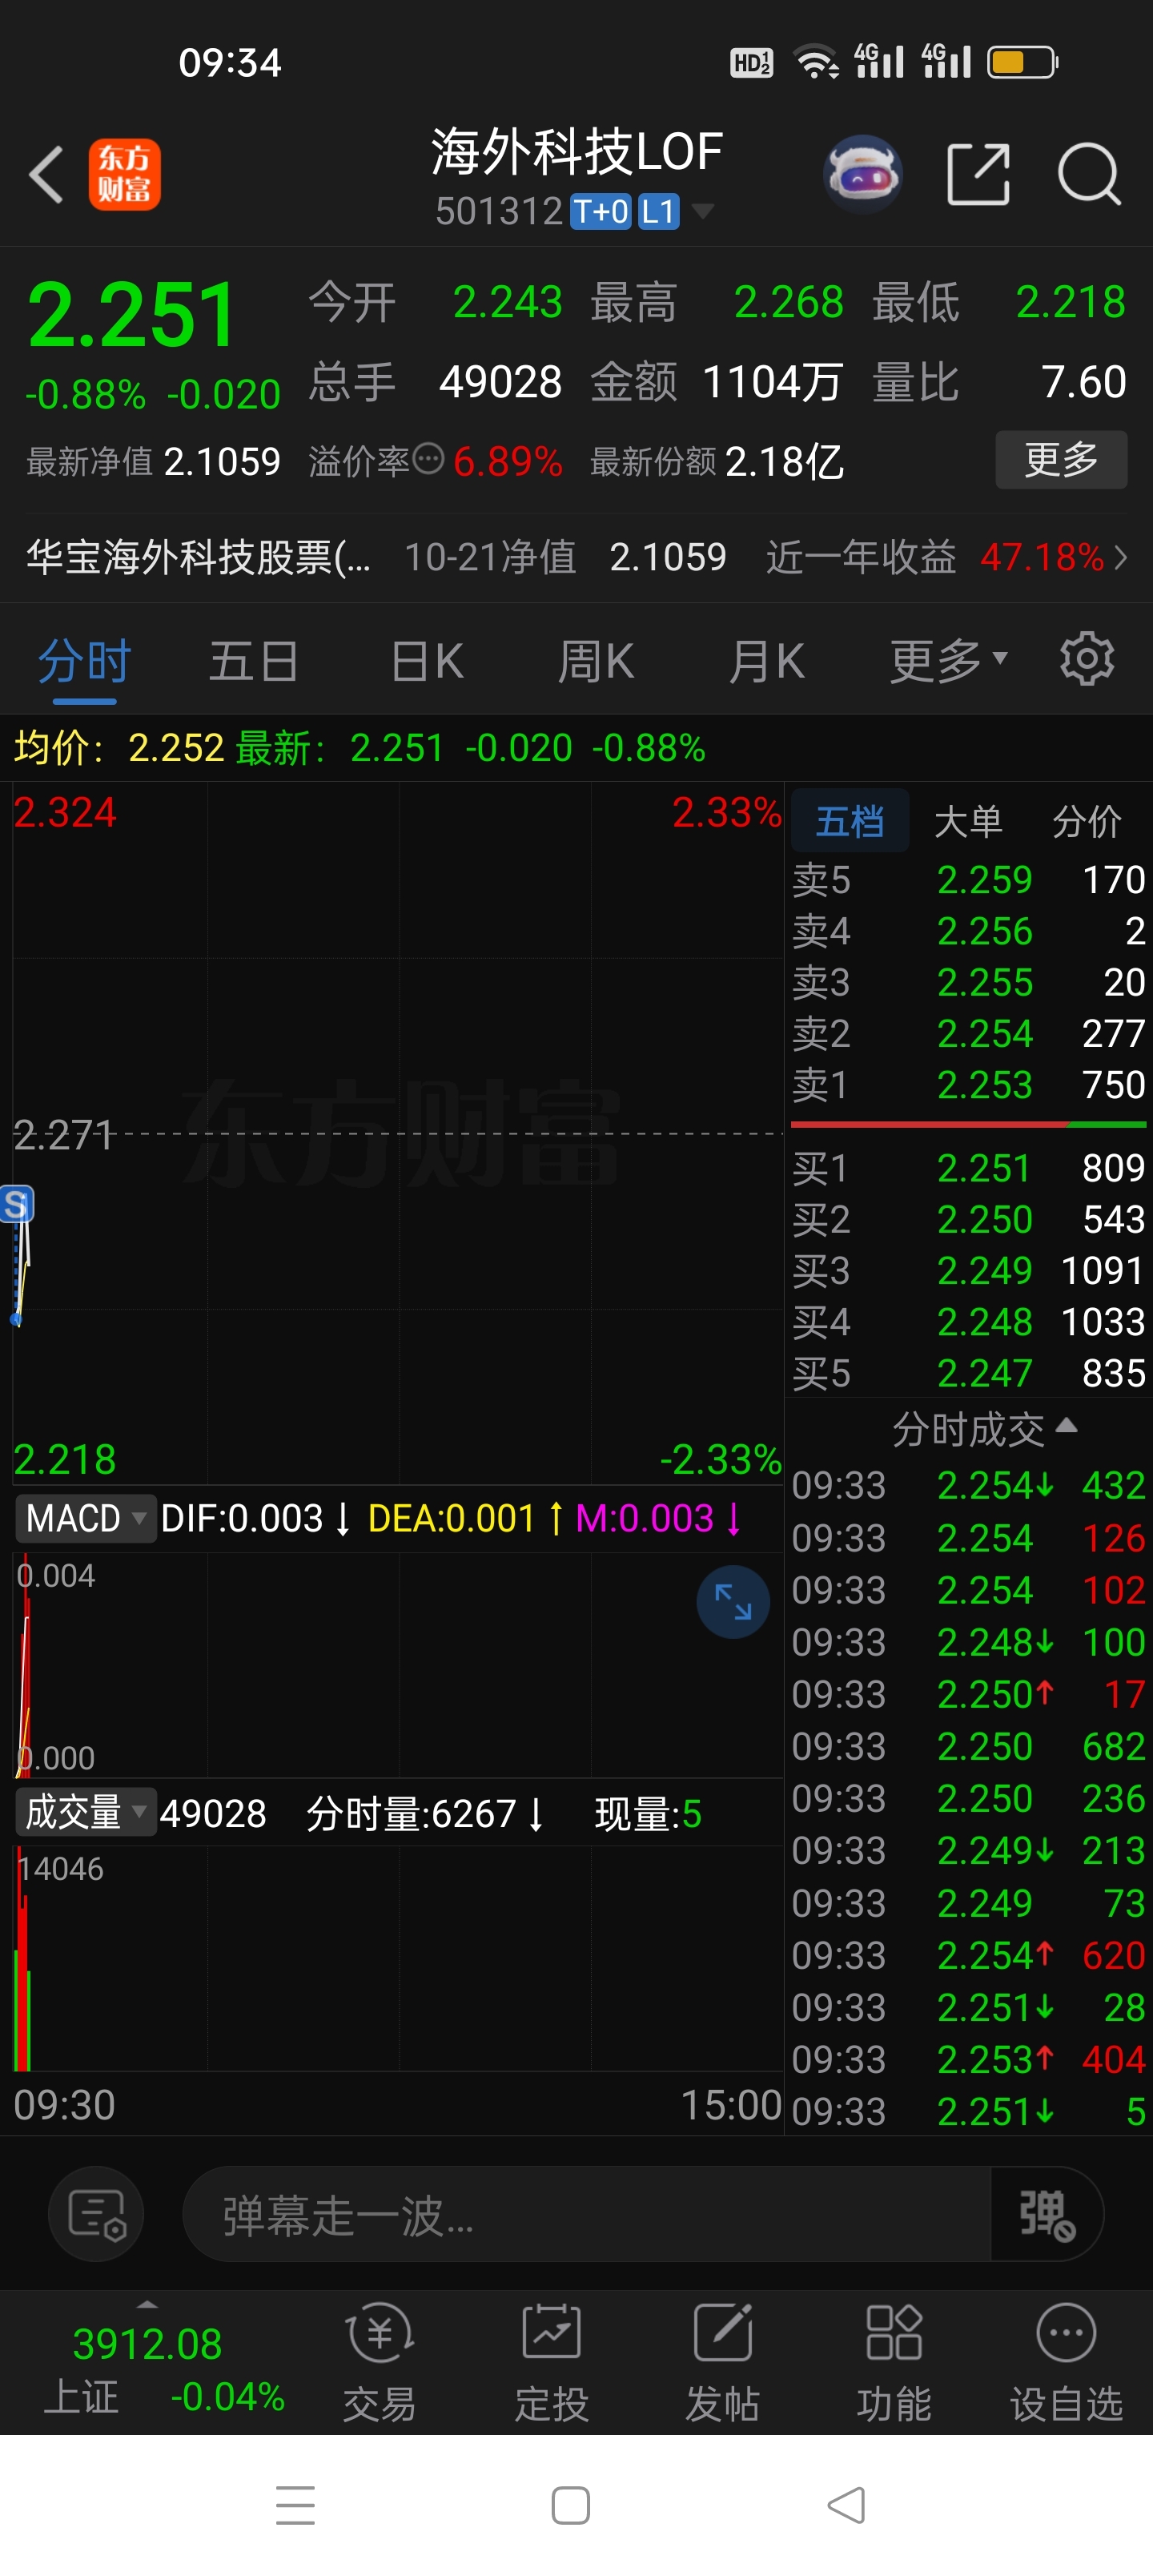Tap 买5 row at 2.247
The width and height of the screenshot is (1153, 2576).
pyautogui.click(x=968, y=1373)
